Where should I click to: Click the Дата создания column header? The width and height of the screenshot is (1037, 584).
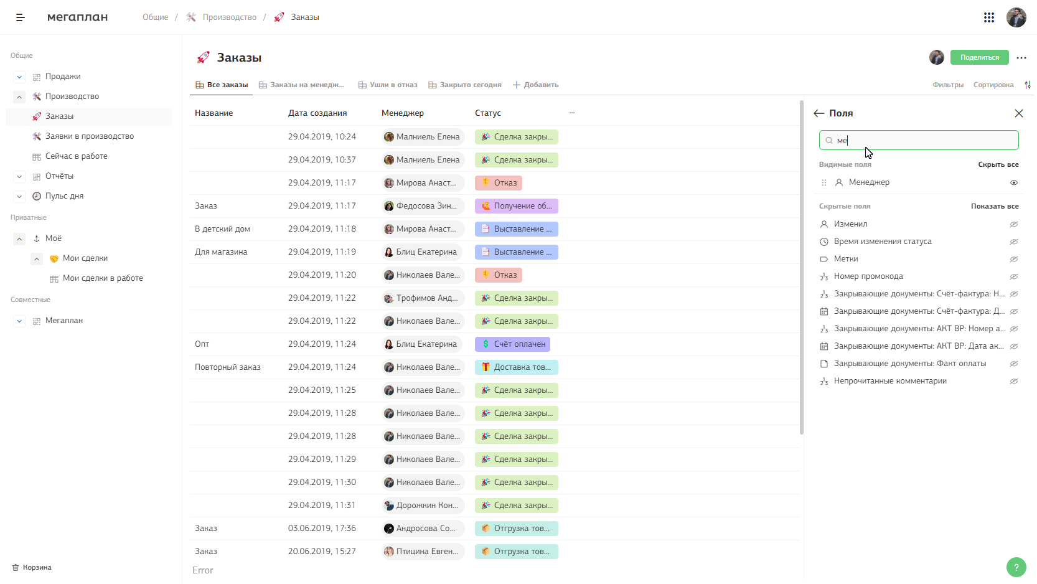(317, 113)
